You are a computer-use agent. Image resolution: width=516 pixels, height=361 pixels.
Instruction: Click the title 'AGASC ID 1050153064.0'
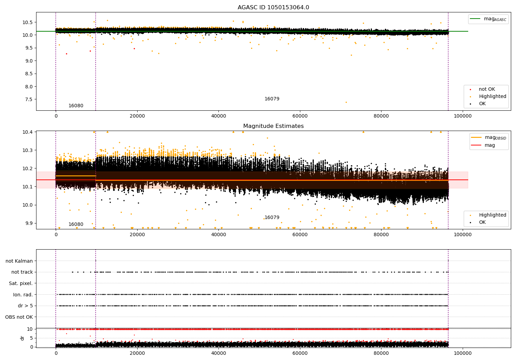click(x=273, y=8)
